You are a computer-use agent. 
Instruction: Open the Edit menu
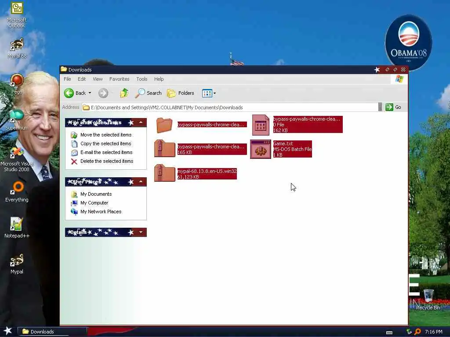[x=81, y=79]
